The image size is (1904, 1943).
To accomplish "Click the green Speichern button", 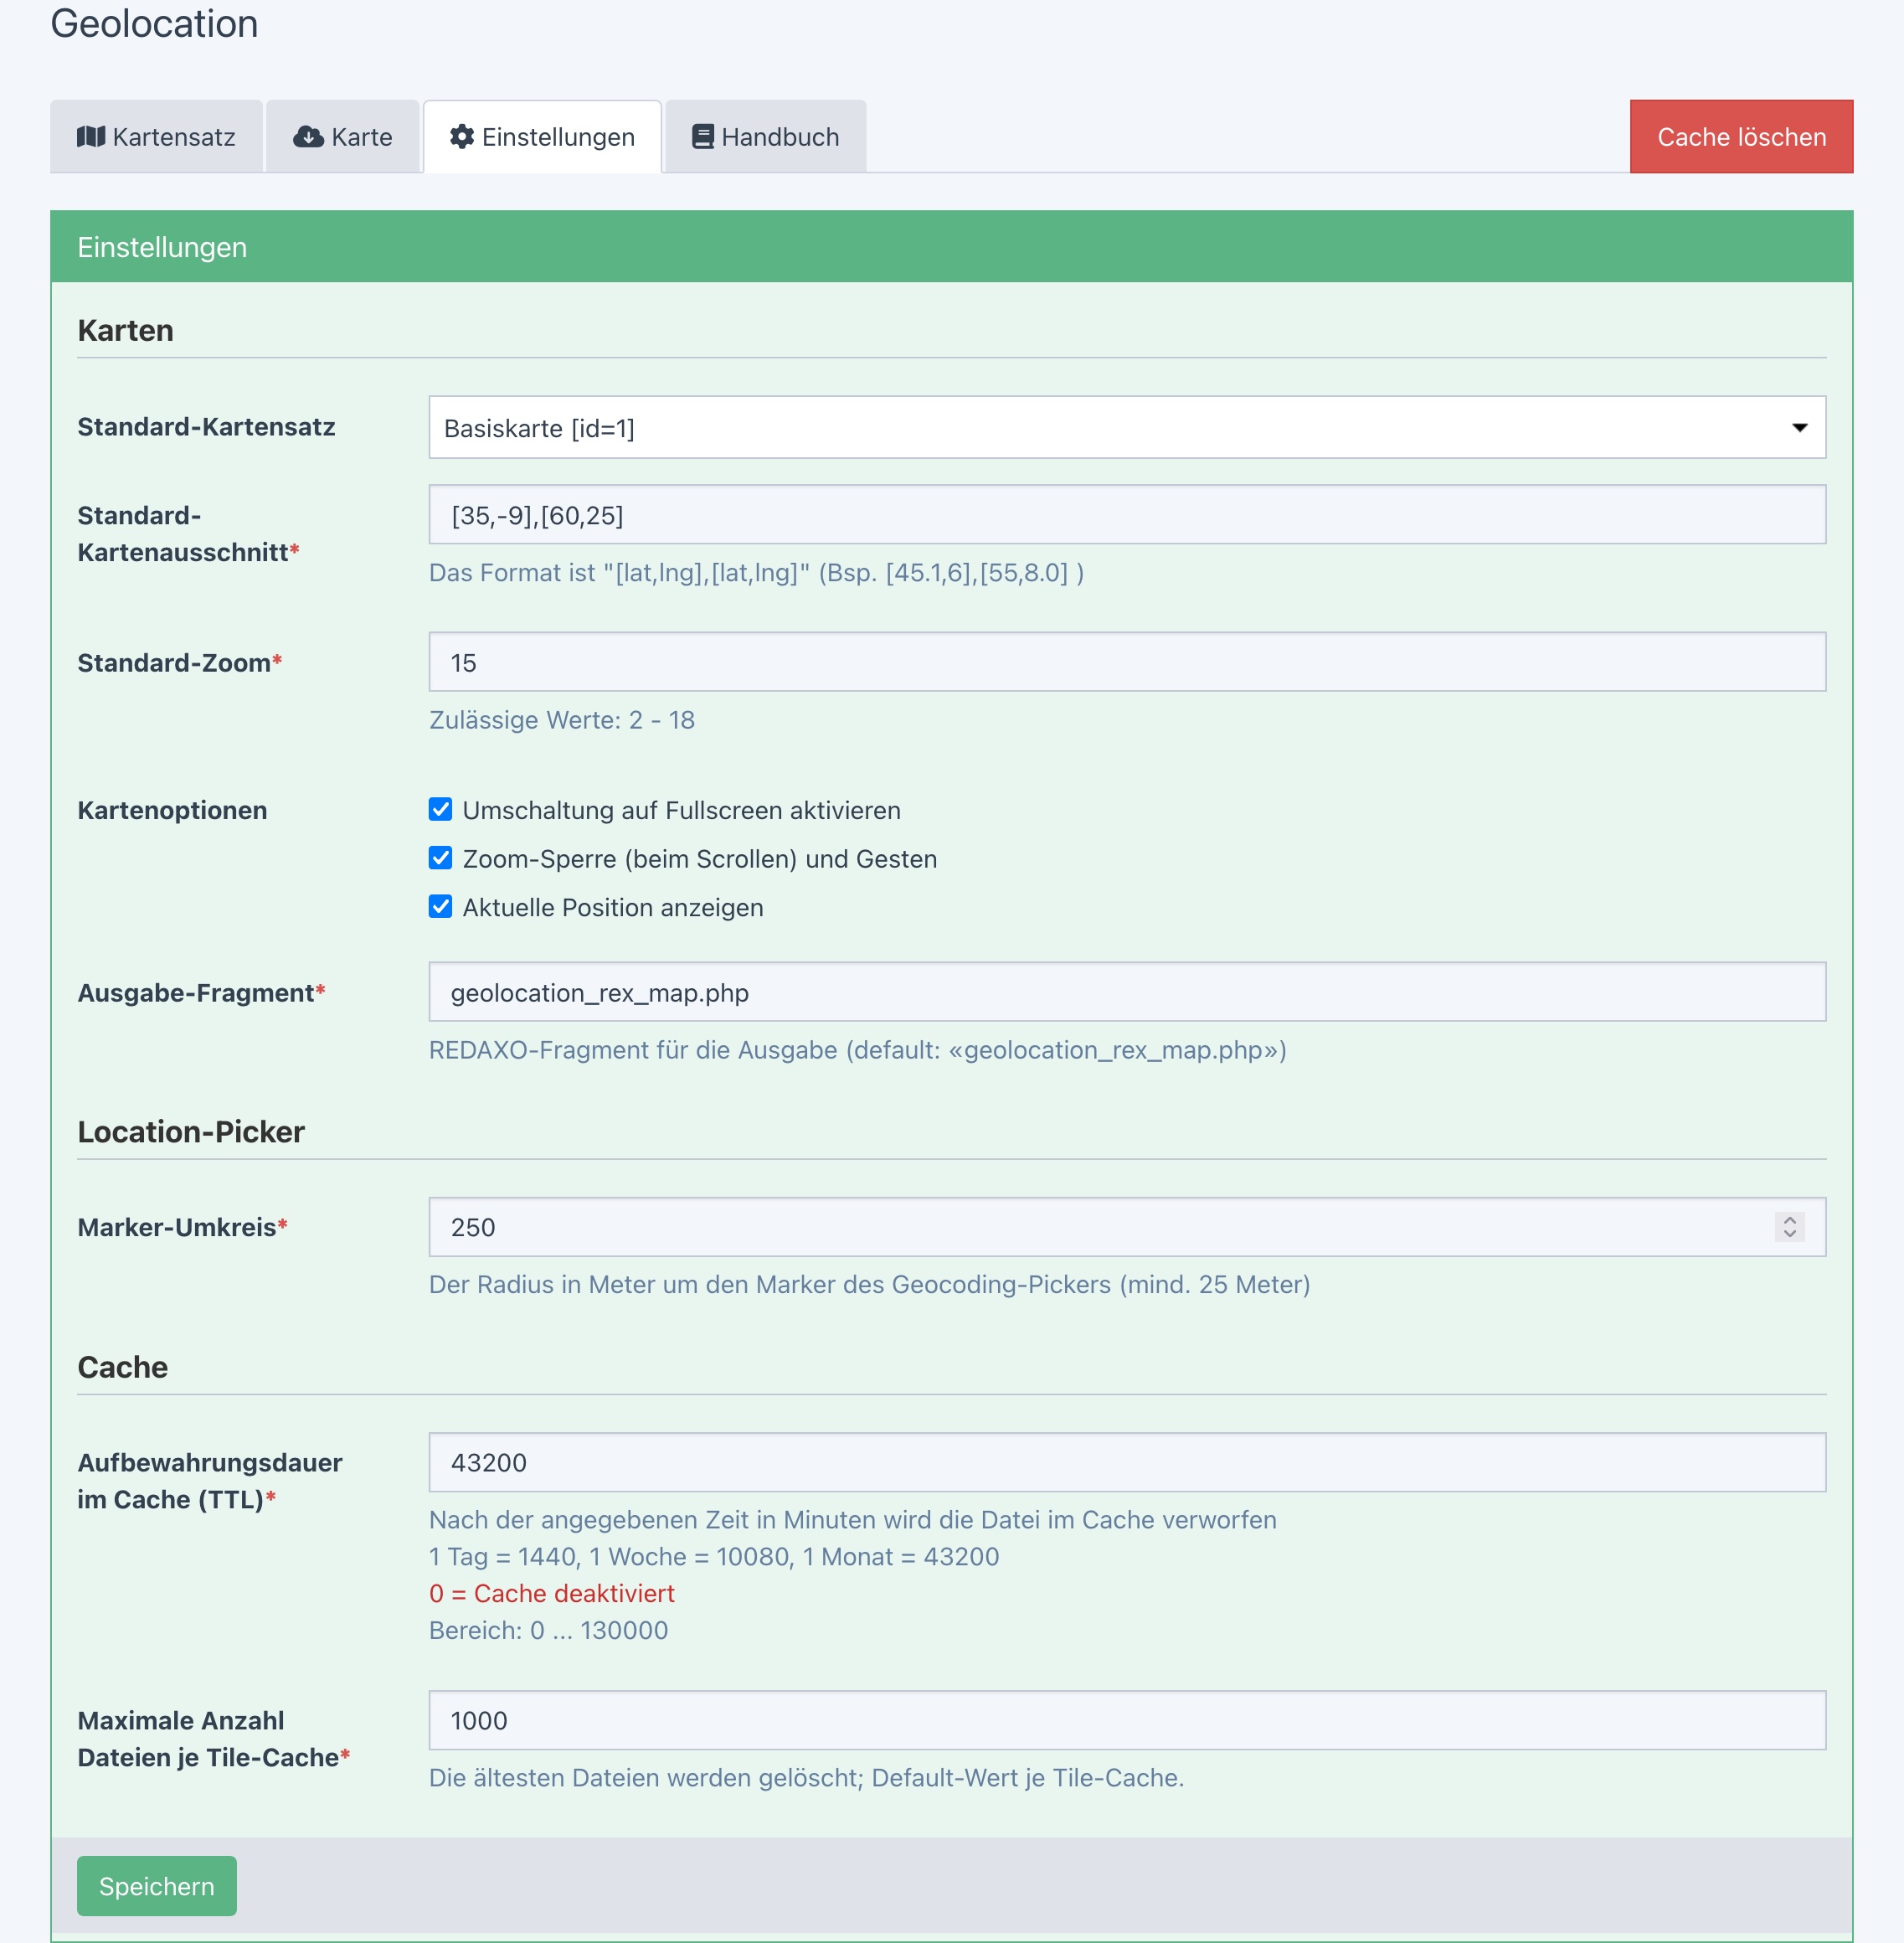I will 157,1886.
